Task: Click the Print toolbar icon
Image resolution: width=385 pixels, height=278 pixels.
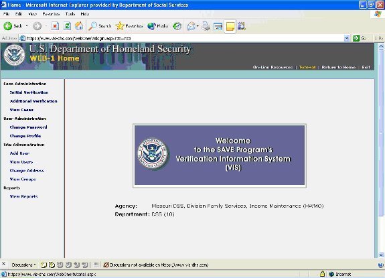Action: (x=206, y=26)
